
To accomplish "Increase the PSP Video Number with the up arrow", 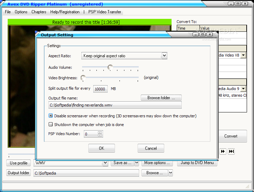I will (100, 132).
